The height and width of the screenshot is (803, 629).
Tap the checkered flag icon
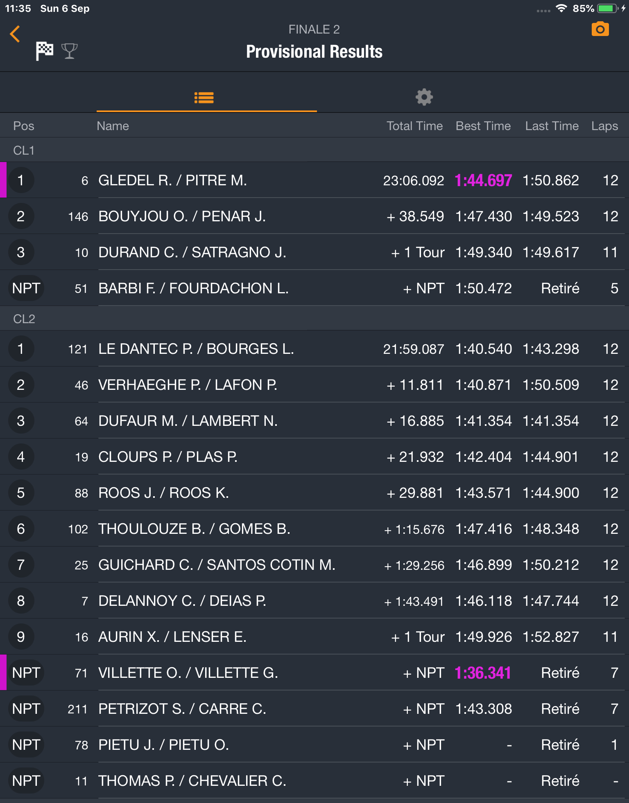point(45,51)
